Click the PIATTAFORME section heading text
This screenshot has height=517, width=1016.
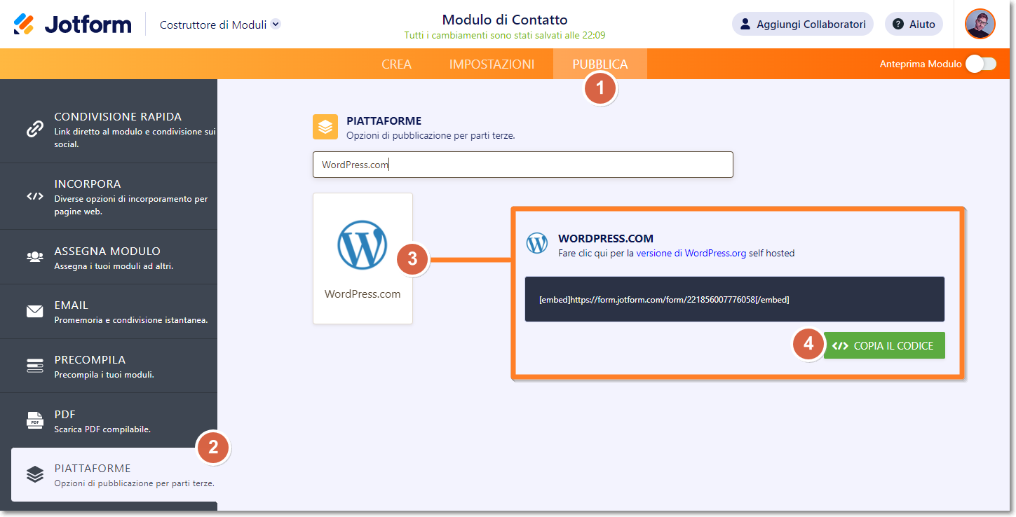[384, 121]
